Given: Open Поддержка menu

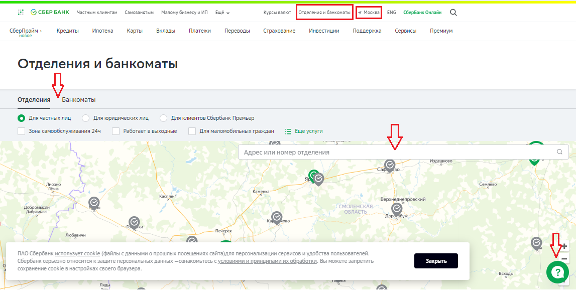Looking at the screenshot, I should pyautogui.click(x=367, y=31).
